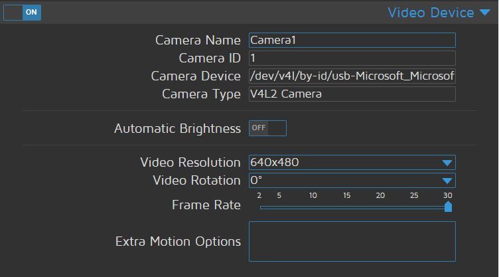Click the Camera Name text field

[352, 41]
